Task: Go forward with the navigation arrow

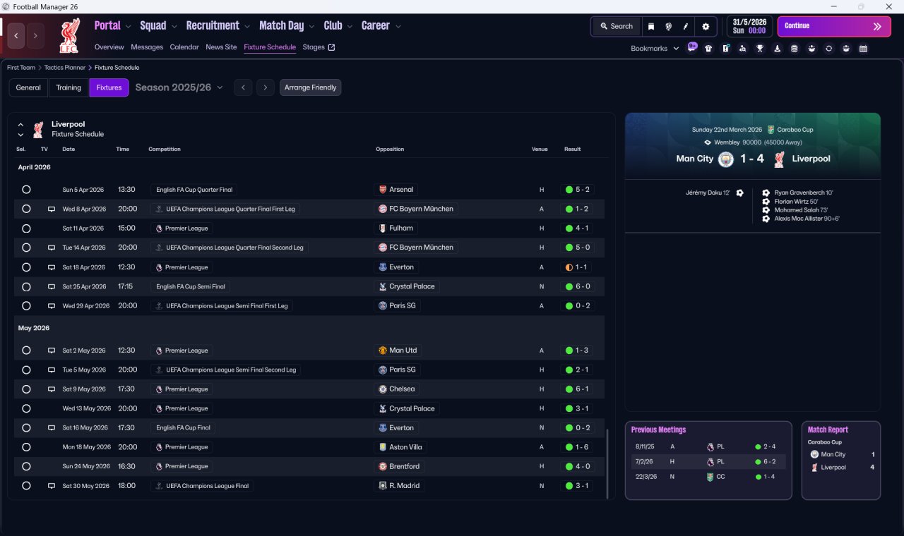Action: tap(35, 35)
